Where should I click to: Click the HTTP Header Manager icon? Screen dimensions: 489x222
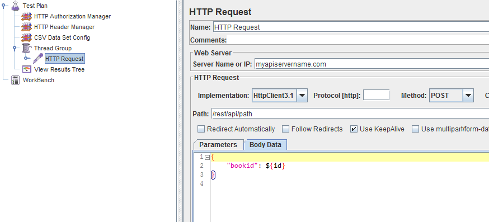pyautogui.click(x=26, y=27)
